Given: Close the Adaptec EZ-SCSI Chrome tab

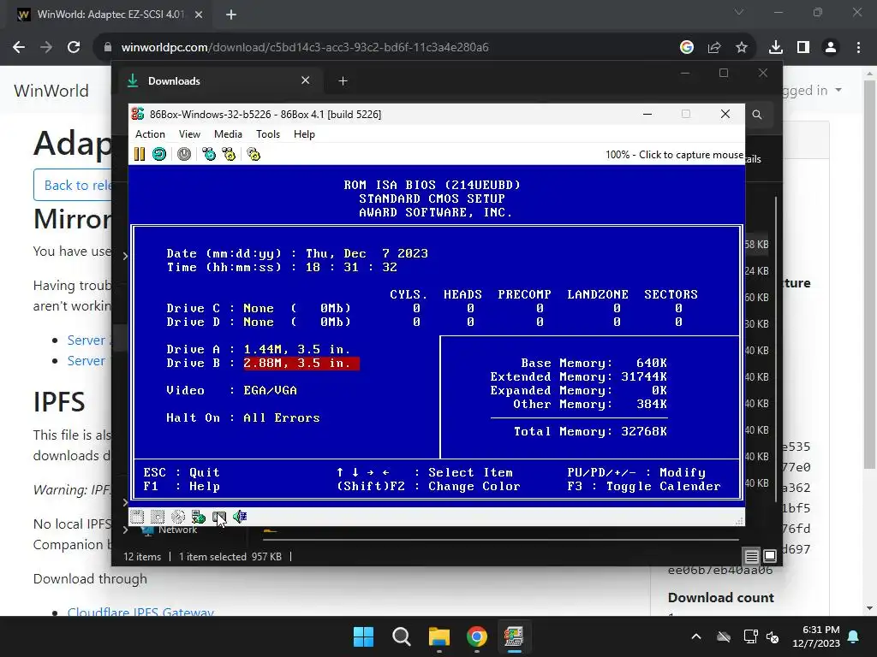Looking at the screenshot, I should click(199, 15).
